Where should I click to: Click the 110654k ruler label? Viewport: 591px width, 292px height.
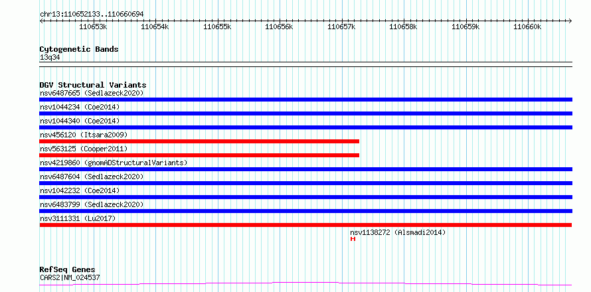(155, 27)
